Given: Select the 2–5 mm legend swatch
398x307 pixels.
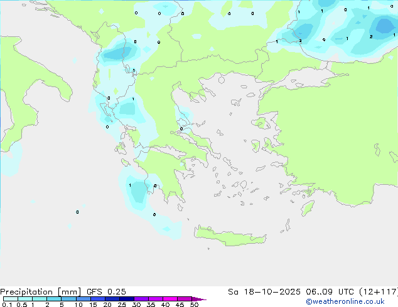Looking at the screenshot, I should (54, 299).
